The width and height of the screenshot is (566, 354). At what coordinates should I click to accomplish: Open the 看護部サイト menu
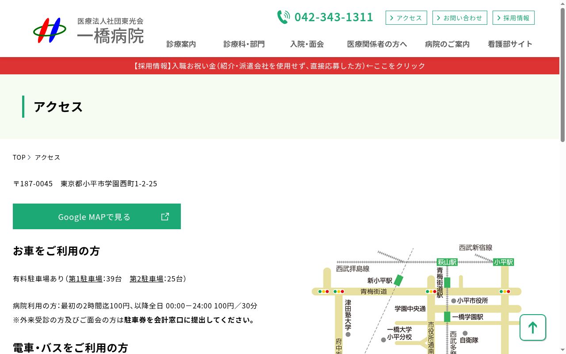point(510,44)
